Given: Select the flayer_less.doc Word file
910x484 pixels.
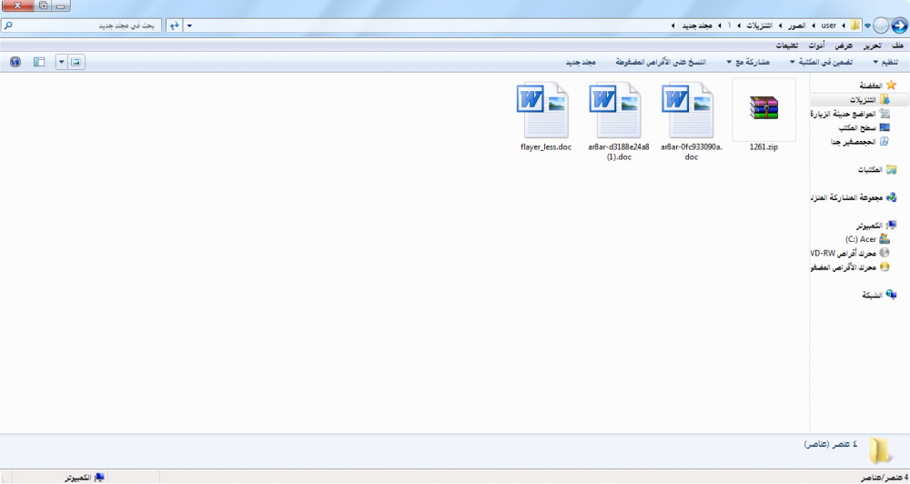Looking at the screenshot, I should 545,109.
